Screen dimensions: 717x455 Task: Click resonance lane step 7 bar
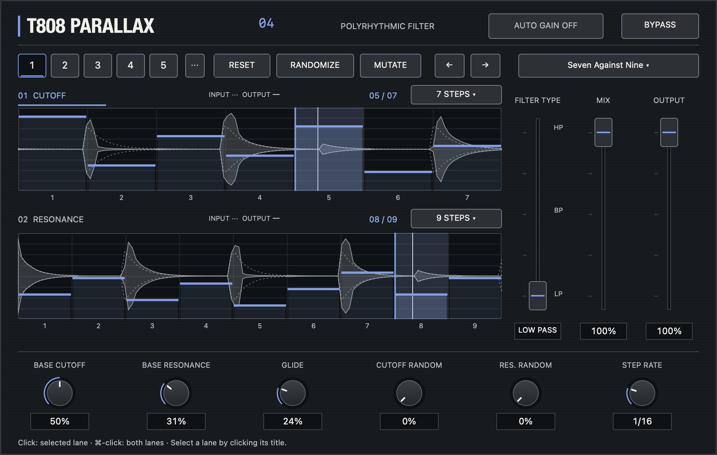pyautogui.click(x=367, y=273)
